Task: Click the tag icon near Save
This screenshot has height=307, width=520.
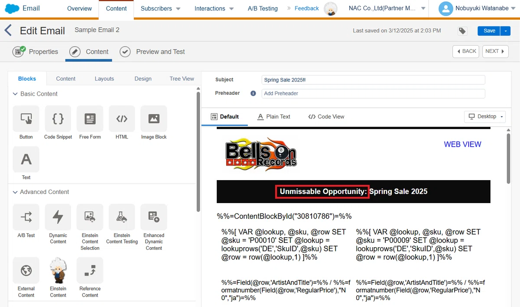Action: [462, 31]
